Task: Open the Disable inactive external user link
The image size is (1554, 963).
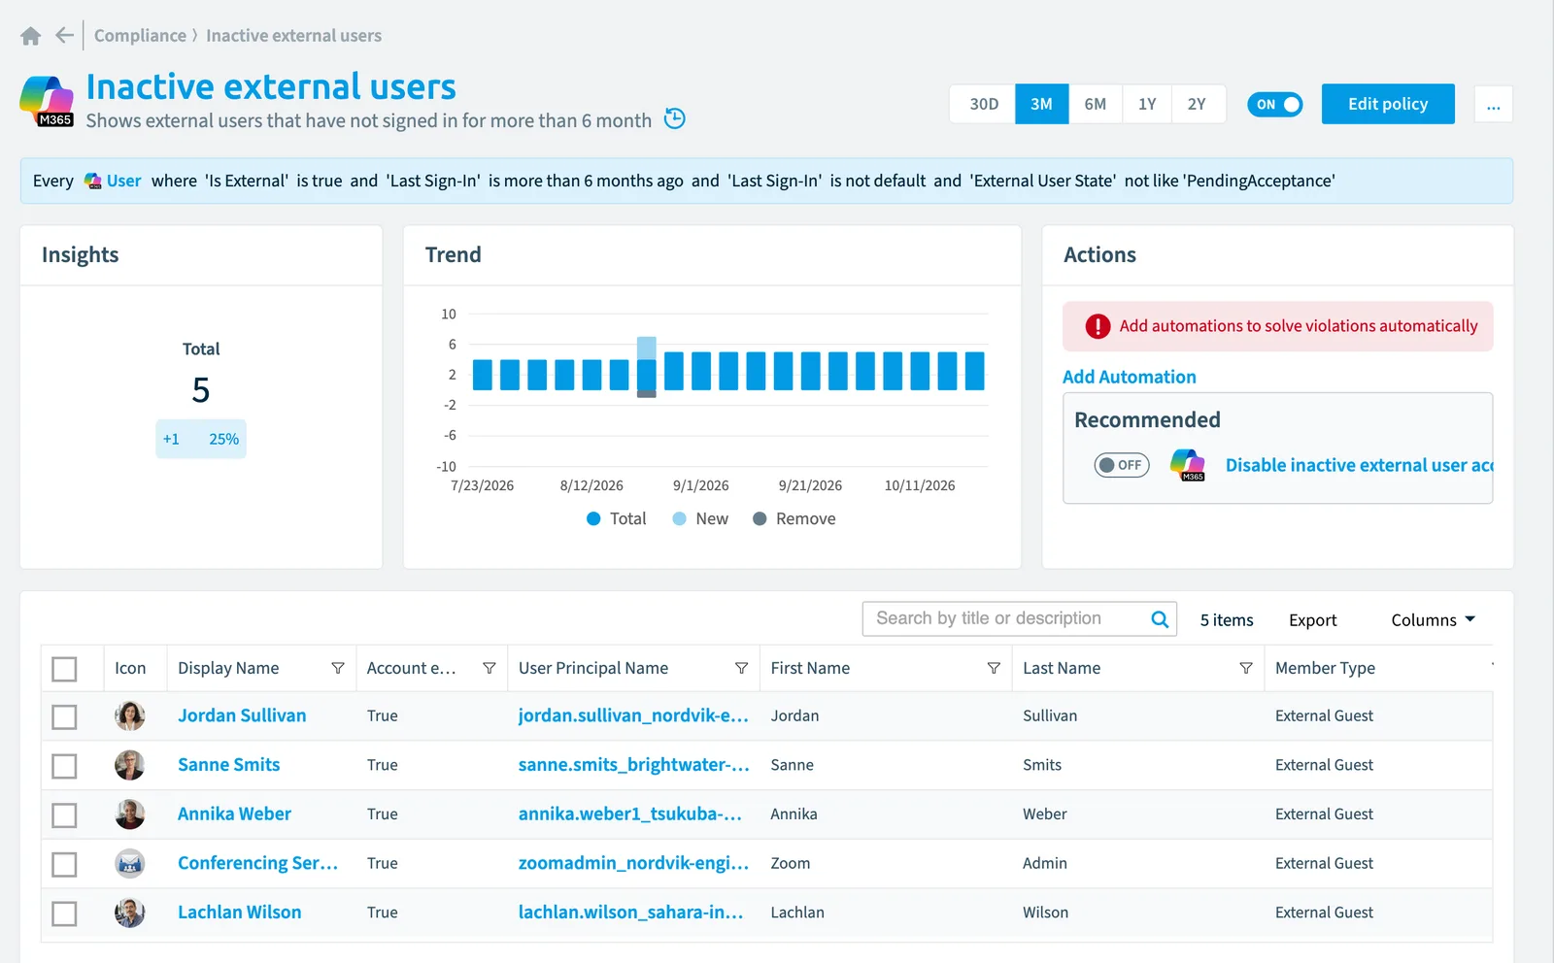Action: click(1359, 465)
